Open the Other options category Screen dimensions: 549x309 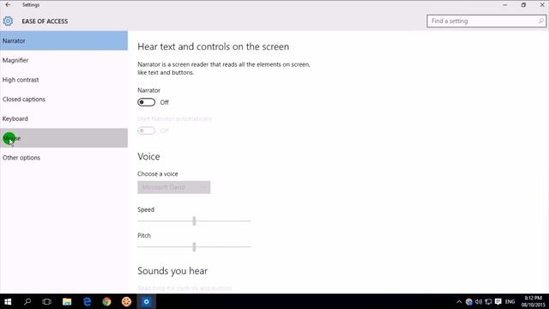63,158
